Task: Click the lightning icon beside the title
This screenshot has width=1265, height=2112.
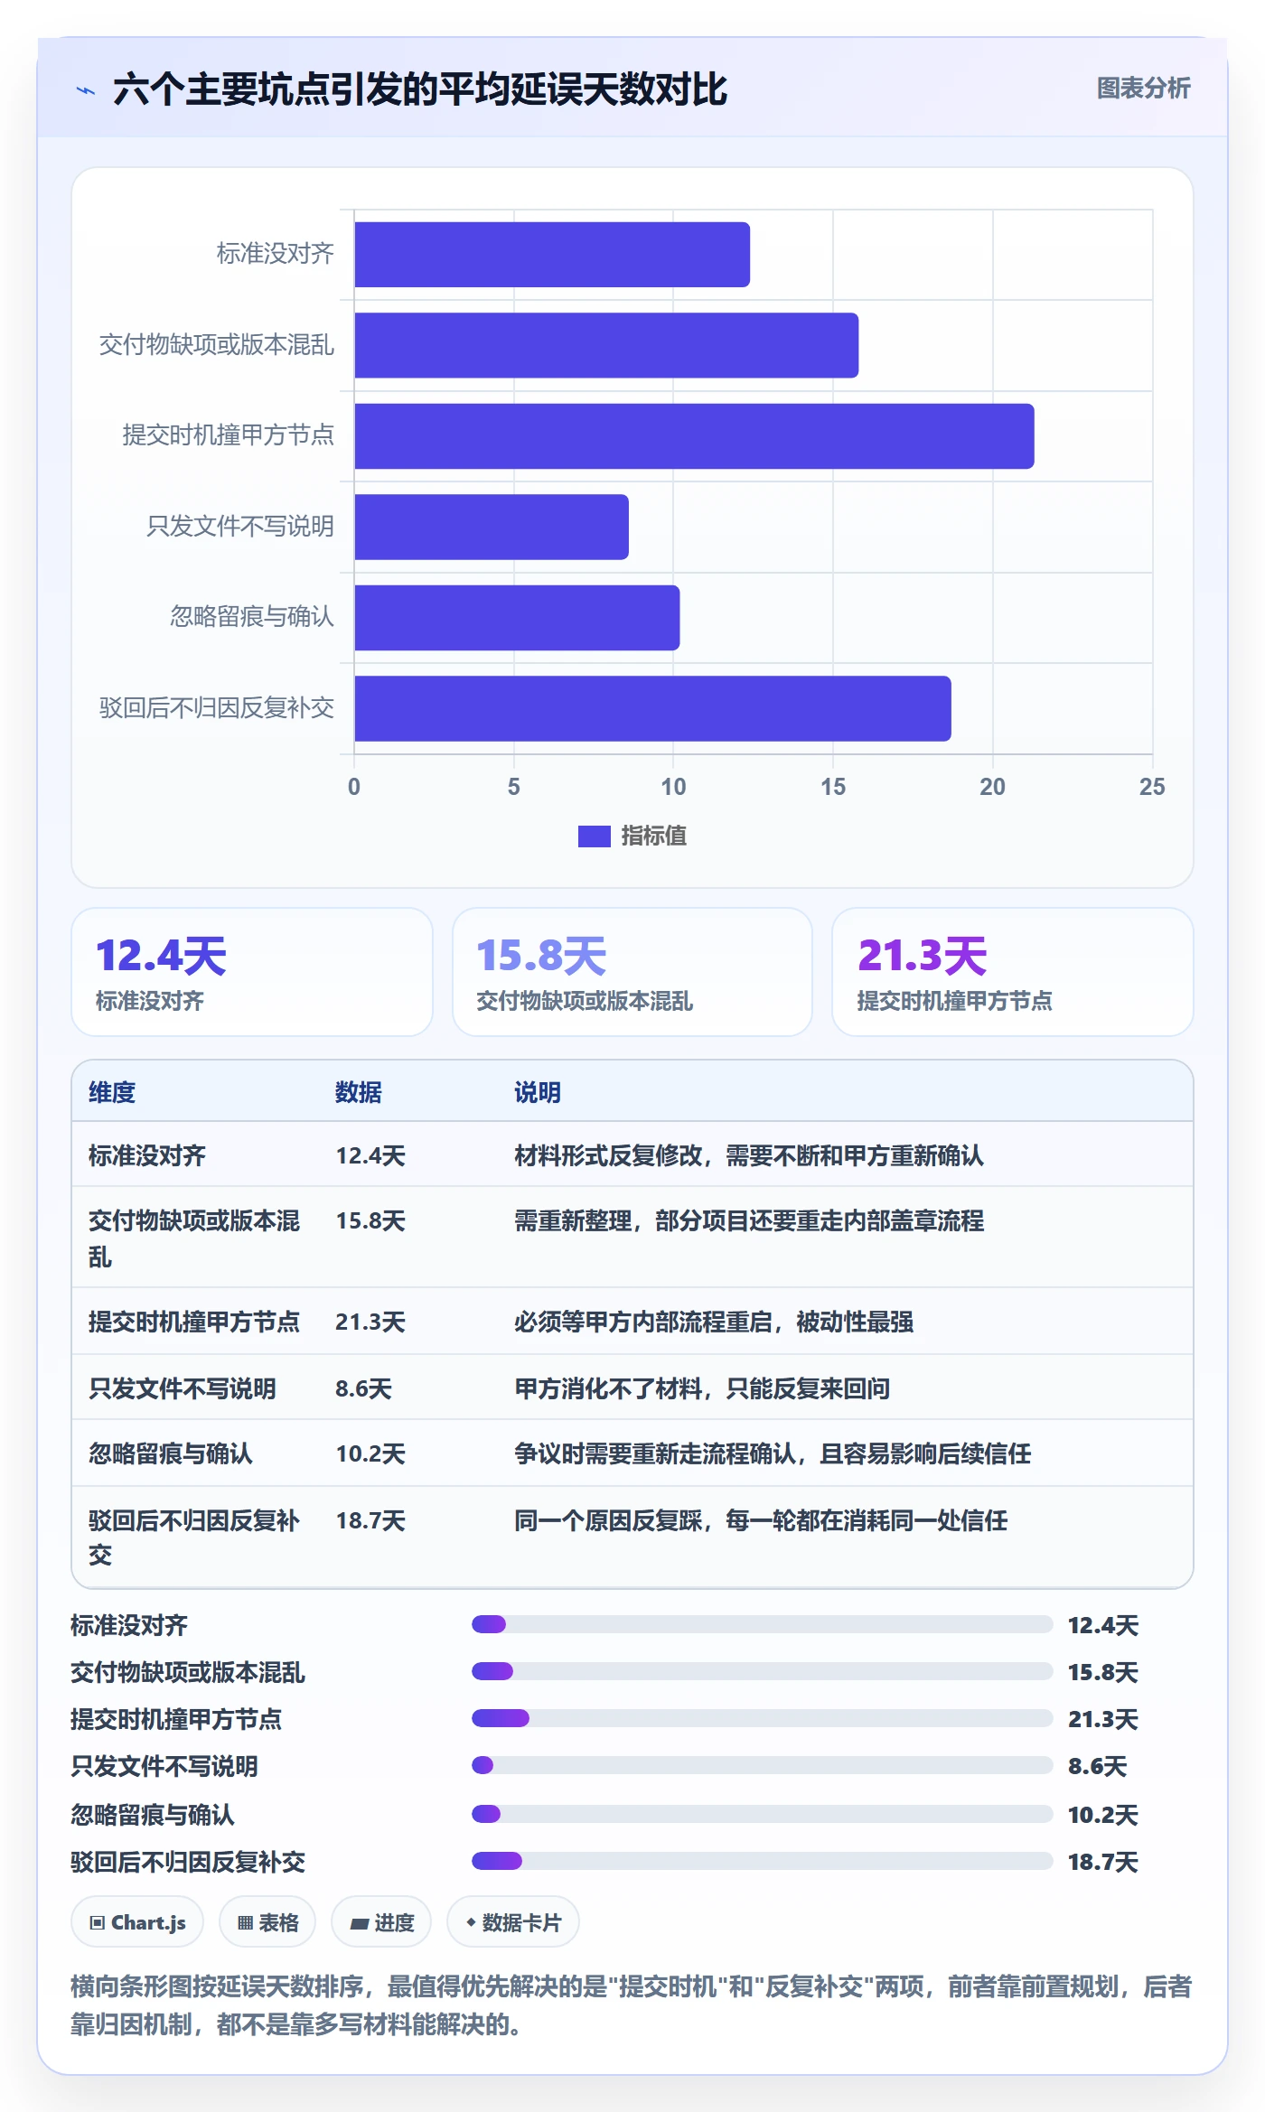Action: 86,90
